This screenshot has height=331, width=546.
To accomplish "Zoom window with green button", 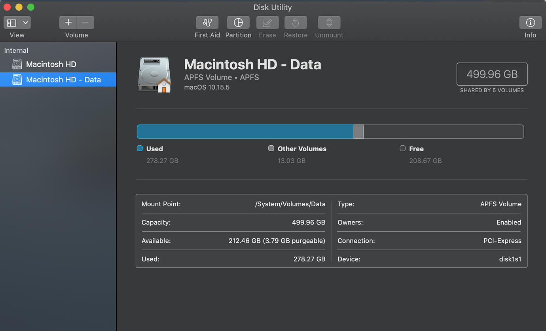I will (31, 7).
